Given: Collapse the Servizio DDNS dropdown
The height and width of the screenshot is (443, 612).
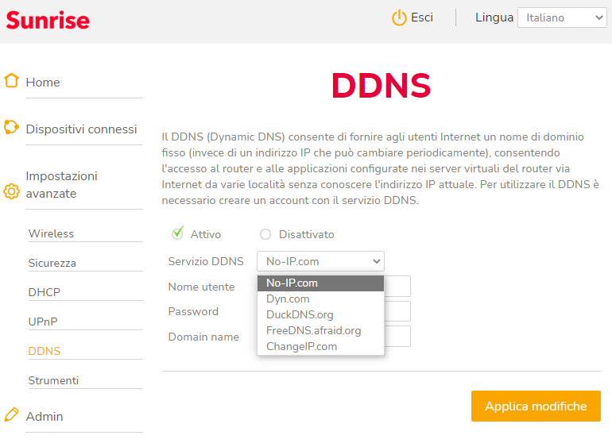Looking at the screenshot, I should pos(320,261).
